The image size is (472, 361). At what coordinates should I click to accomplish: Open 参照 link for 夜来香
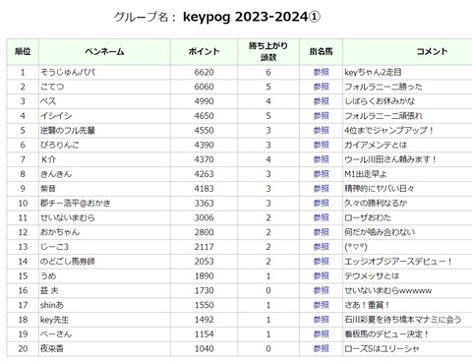(321, 348)
